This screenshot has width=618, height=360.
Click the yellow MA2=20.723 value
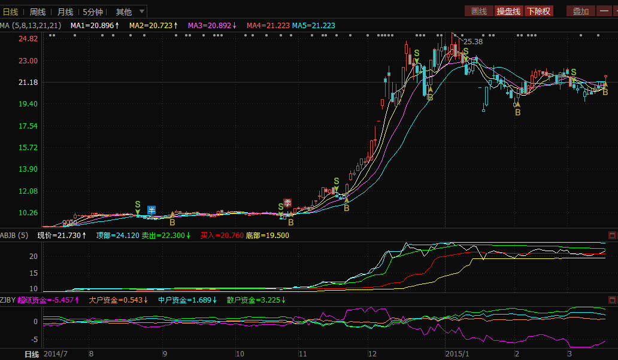153,26
